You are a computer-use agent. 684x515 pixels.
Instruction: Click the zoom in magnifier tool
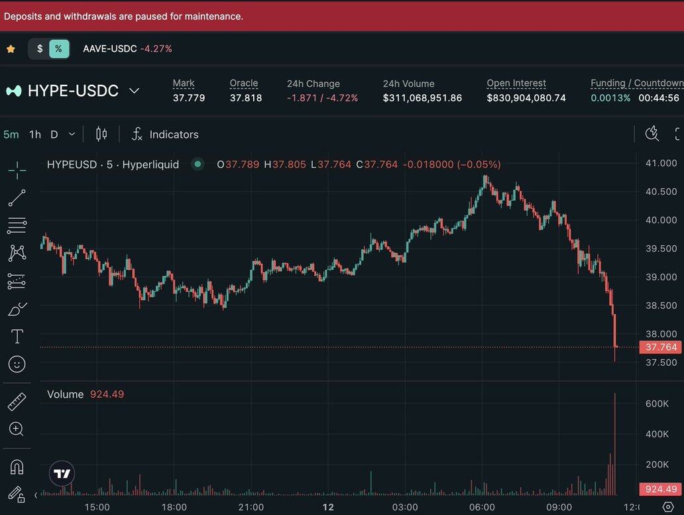pyautogui.click(x=17, y=429)
